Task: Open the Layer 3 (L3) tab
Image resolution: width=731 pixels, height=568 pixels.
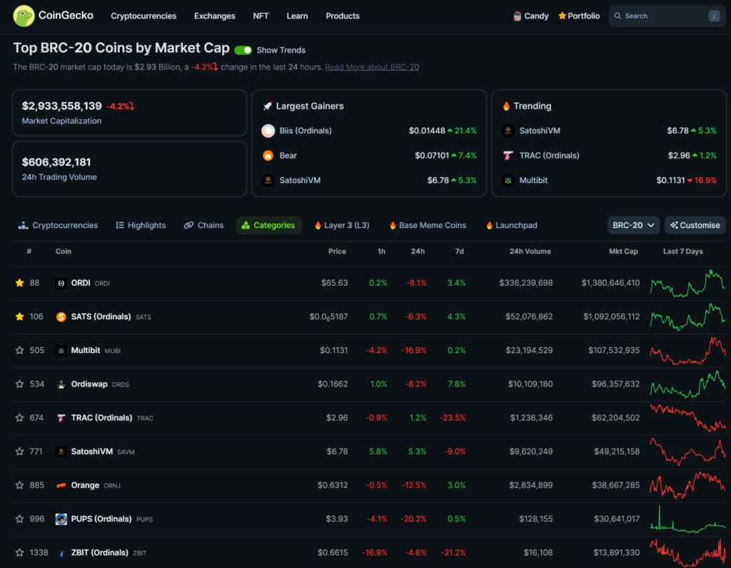Action: (342, 225)
